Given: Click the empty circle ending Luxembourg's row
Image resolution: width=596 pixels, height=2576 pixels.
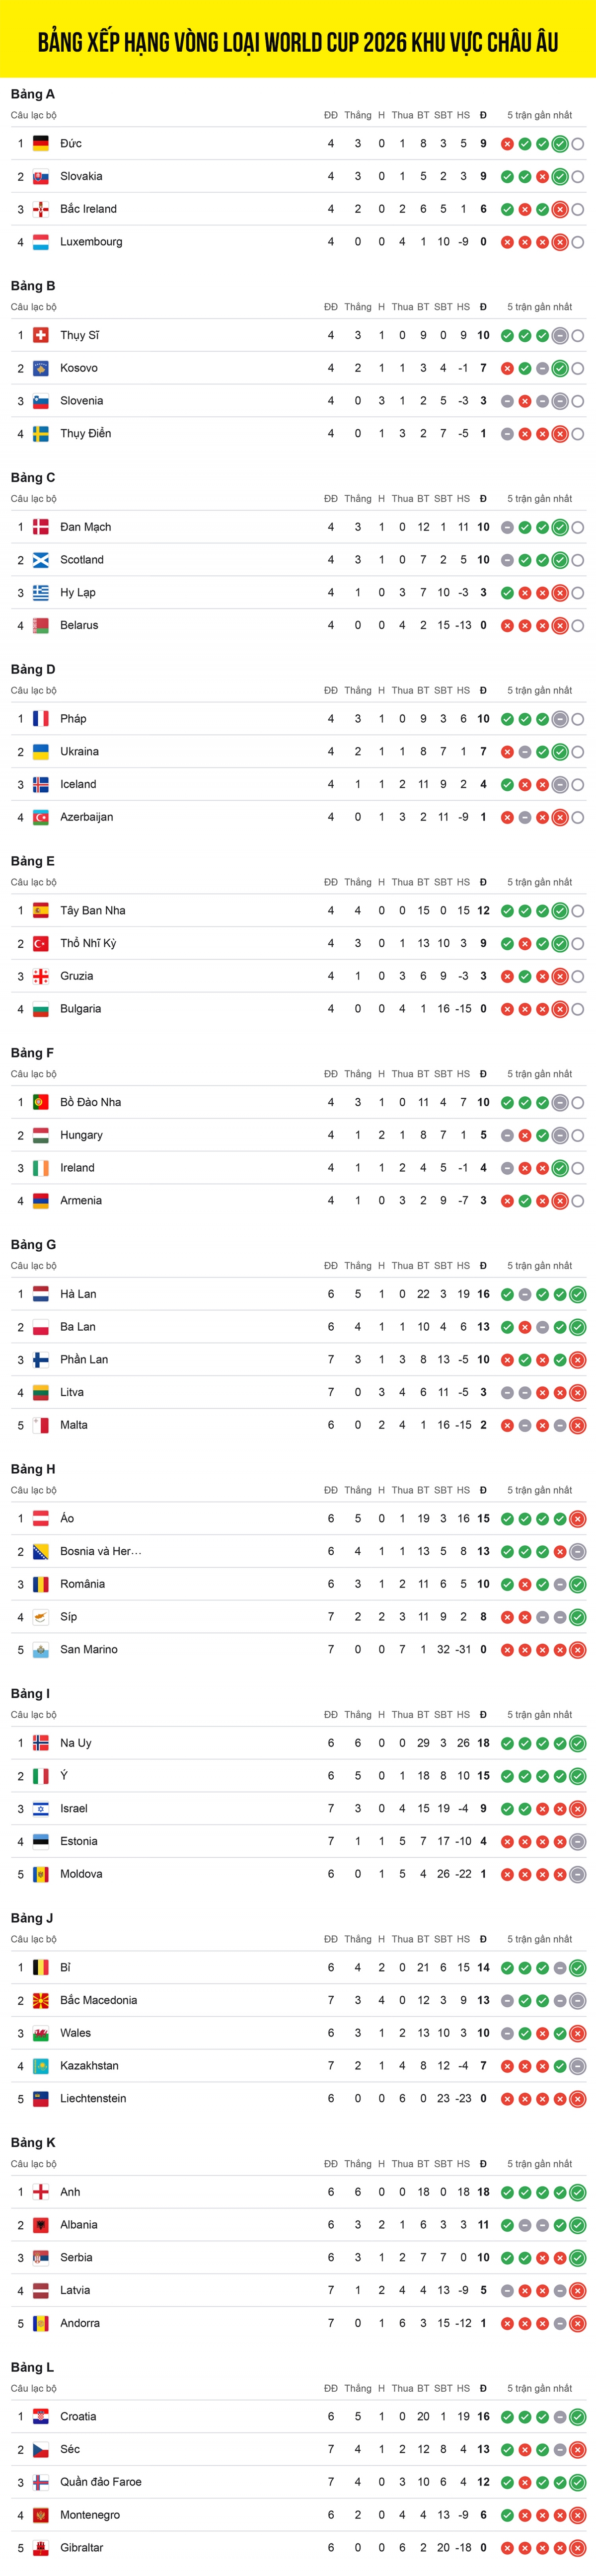Looking at the screenshot, I should (578, 242).
